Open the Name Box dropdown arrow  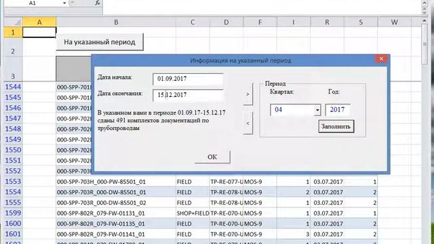pyautogui.click(x=64, y=3)
